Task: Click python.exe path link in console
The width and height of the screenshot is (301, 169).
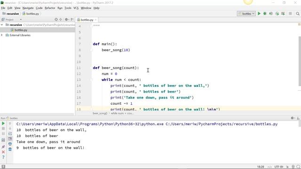Action: 90,124
